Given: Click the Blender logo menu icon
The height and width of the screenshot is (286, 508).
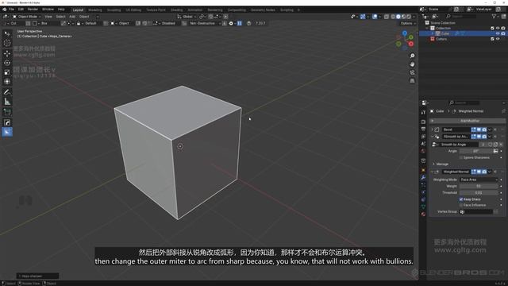Looking at the screenshot, I should [4, 10].
